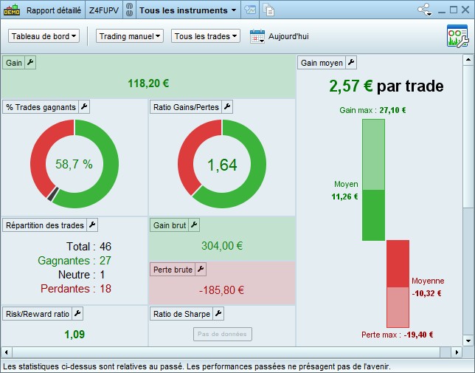Screen dimensions: 475x373
Task: Click the wrench next to Gain brut
Action: click(194, 225)
